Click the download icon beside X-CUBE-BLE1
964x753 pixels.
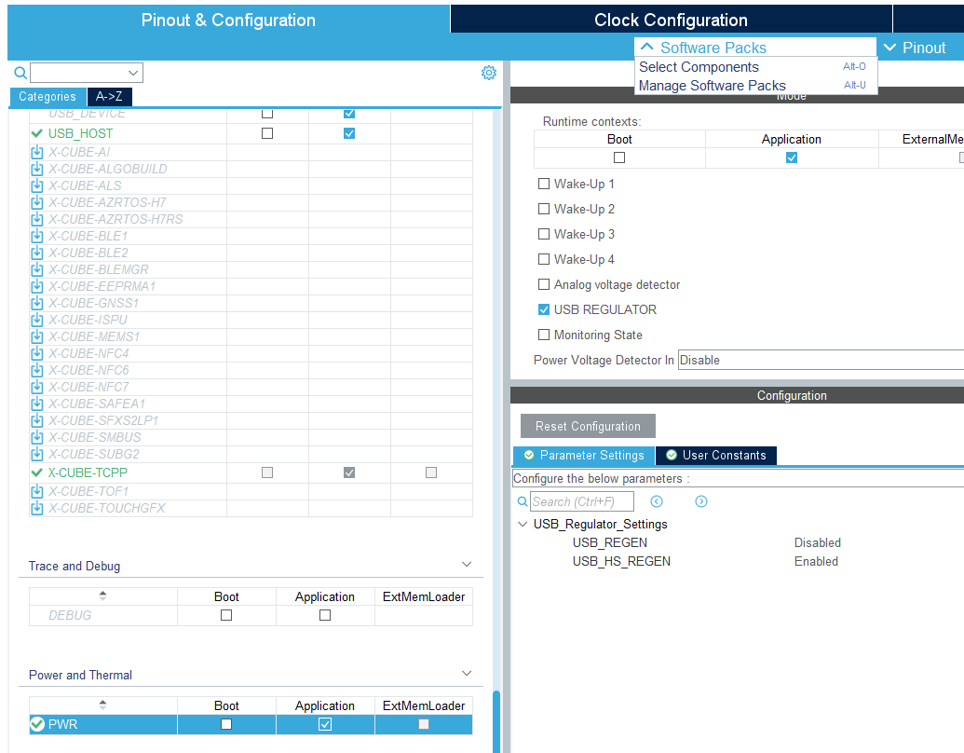click(35, 236)
